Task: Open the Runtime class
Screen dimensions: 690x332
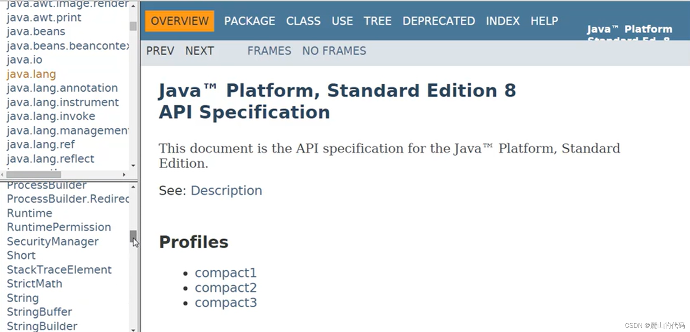Action: click(x=30, y=213)
